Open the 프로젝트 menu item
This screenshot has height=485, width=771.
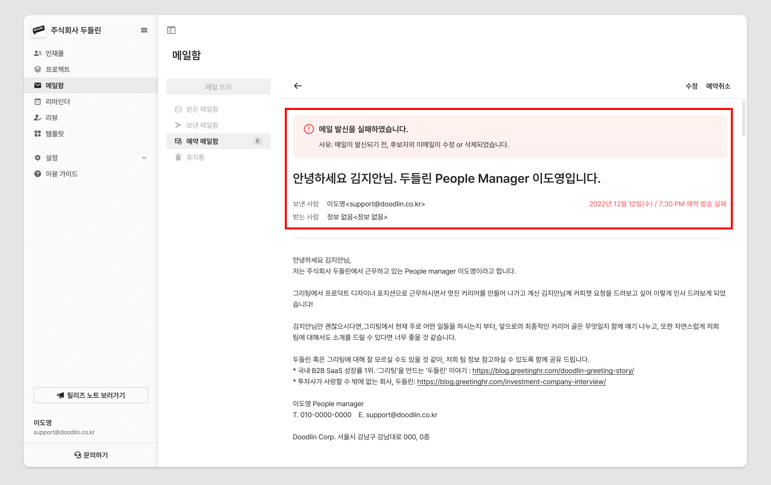pyautogui.click(x=58, y=69)
